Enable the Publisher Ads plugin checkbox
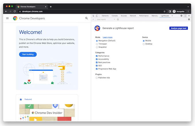Screen dimensions: 195x126 pos(97,78)
